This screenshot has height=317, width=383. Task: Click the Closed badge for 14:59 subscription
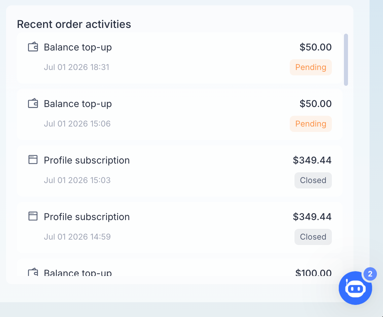pyautogui.click(x=313, y=237)
